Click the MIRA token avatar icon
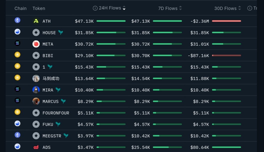The image size is (264, 152). (36, 90)
